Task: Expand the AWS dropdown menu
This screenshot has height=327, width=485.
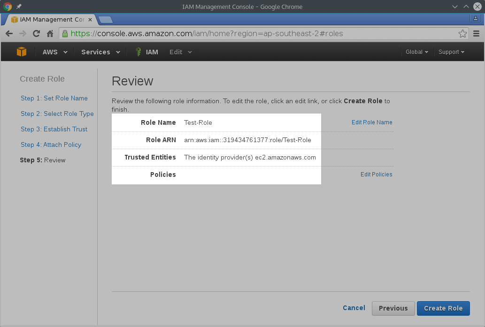Action: 55,52
